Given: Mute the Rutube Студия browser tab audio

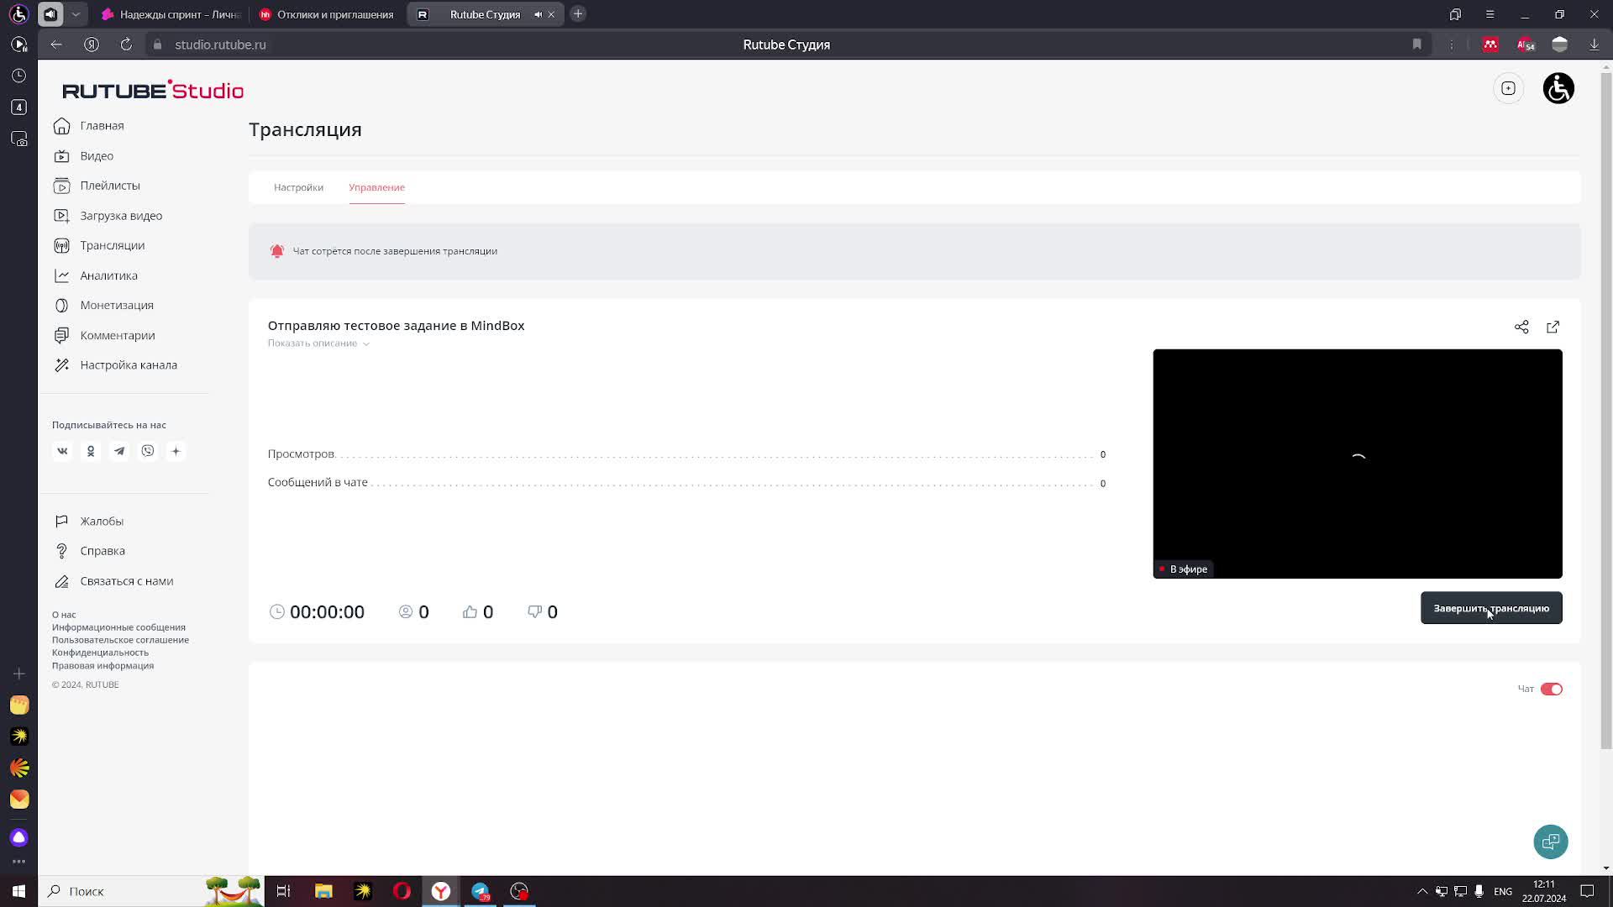Looking at the screenshot, I should pyautogui.click(x=538, y=14).
